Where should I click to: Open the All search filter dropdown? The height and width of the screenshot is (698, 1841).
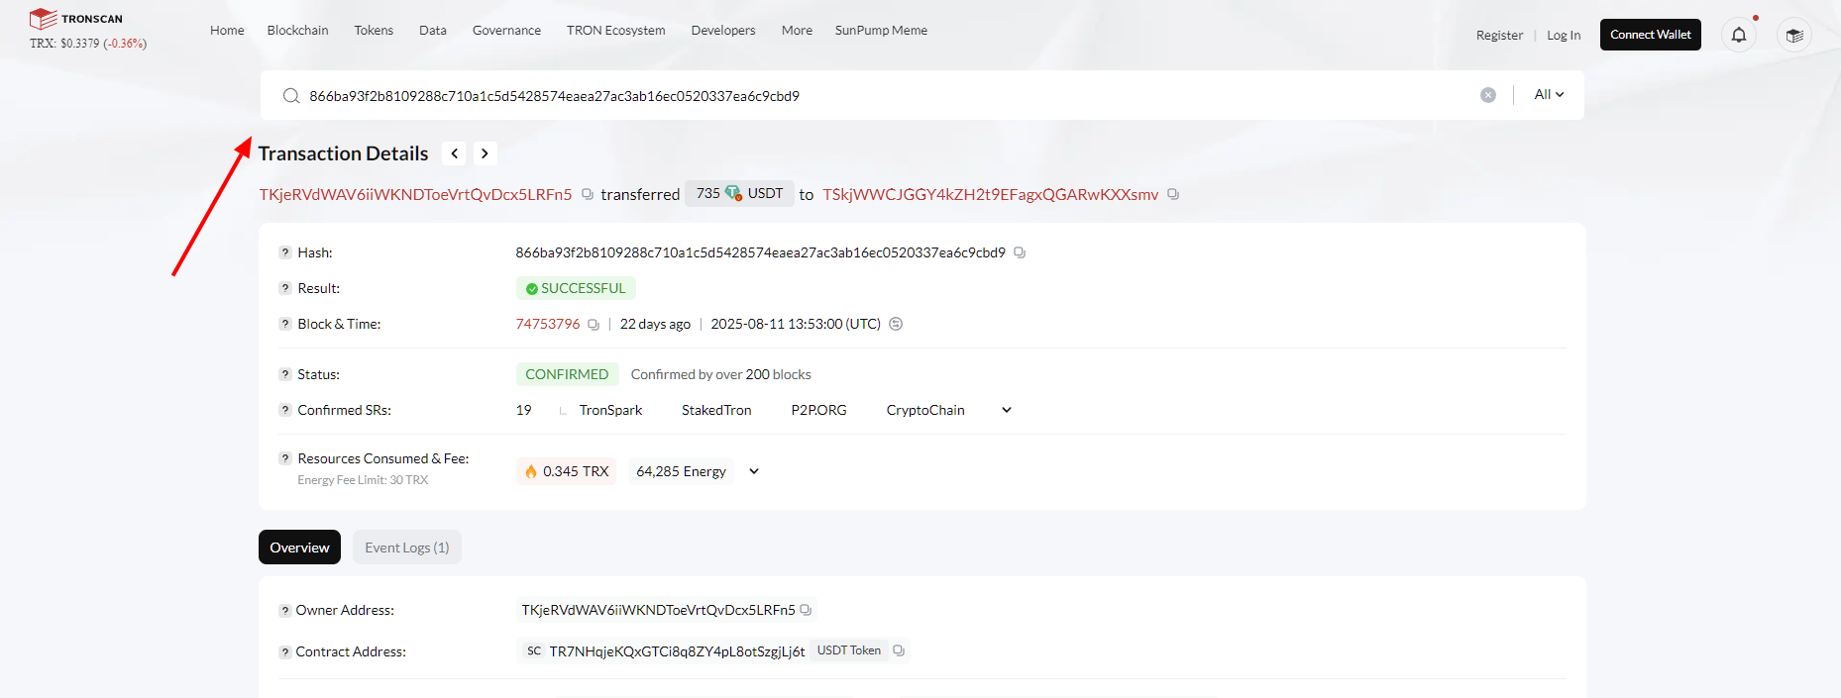(x=1549, y=94)
